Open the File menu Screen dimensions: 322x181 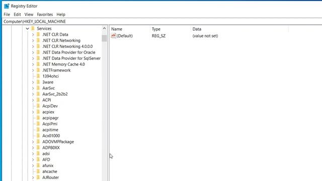(7, 15)
